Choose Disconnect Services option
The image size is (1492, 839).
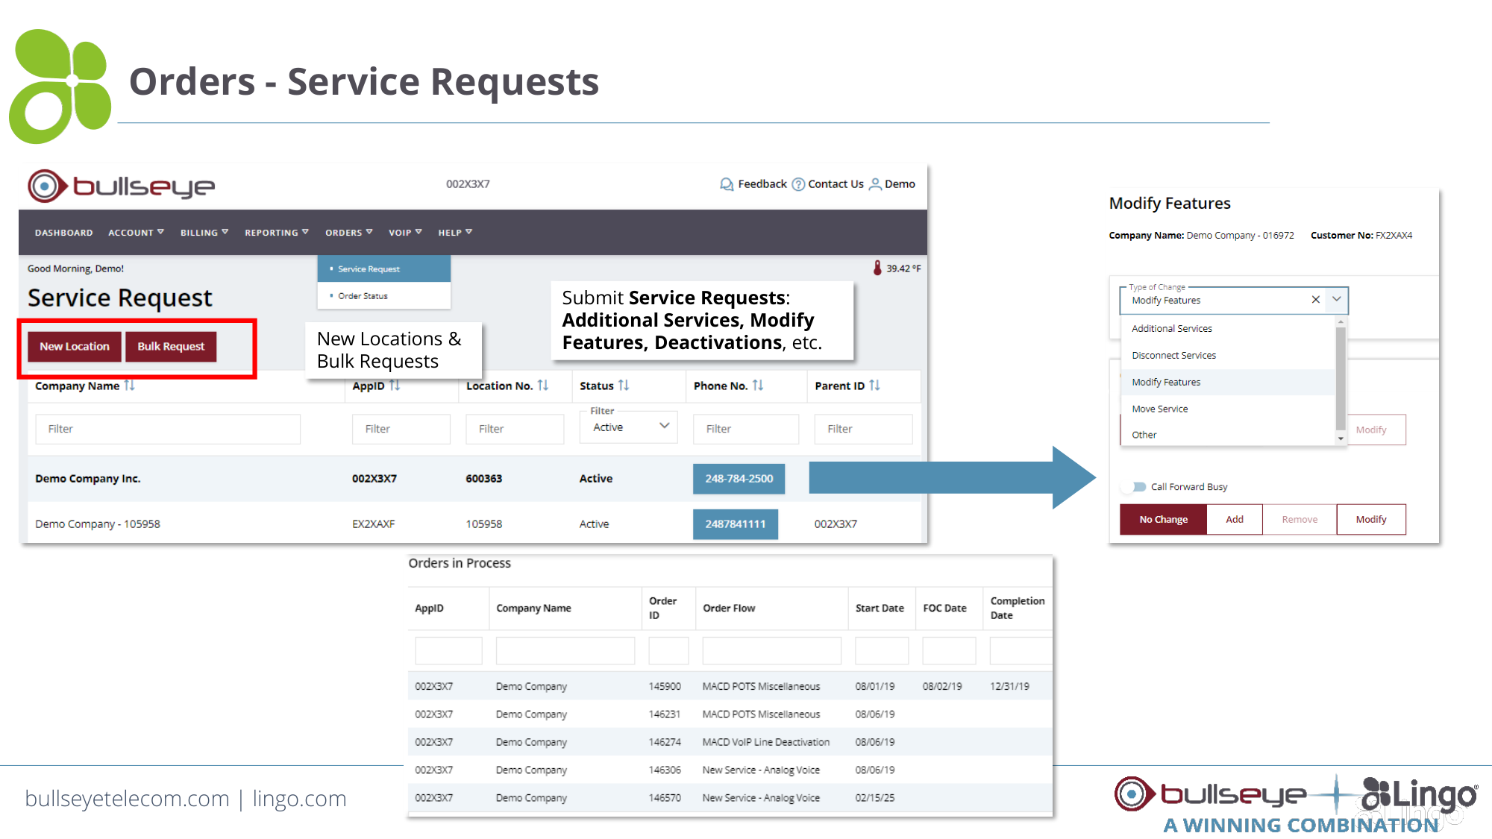tap(1228, 356)
